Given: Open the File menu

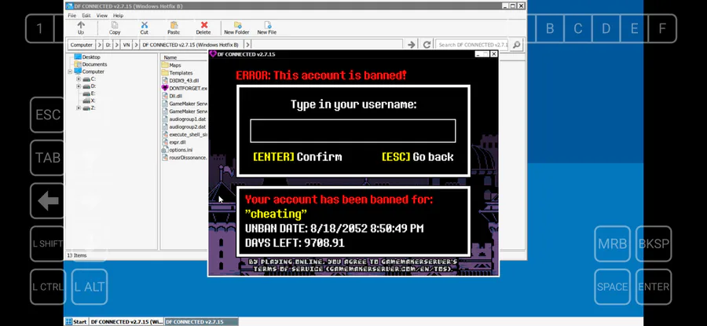Looking at the screenshot, I should [x=72, y=16].
